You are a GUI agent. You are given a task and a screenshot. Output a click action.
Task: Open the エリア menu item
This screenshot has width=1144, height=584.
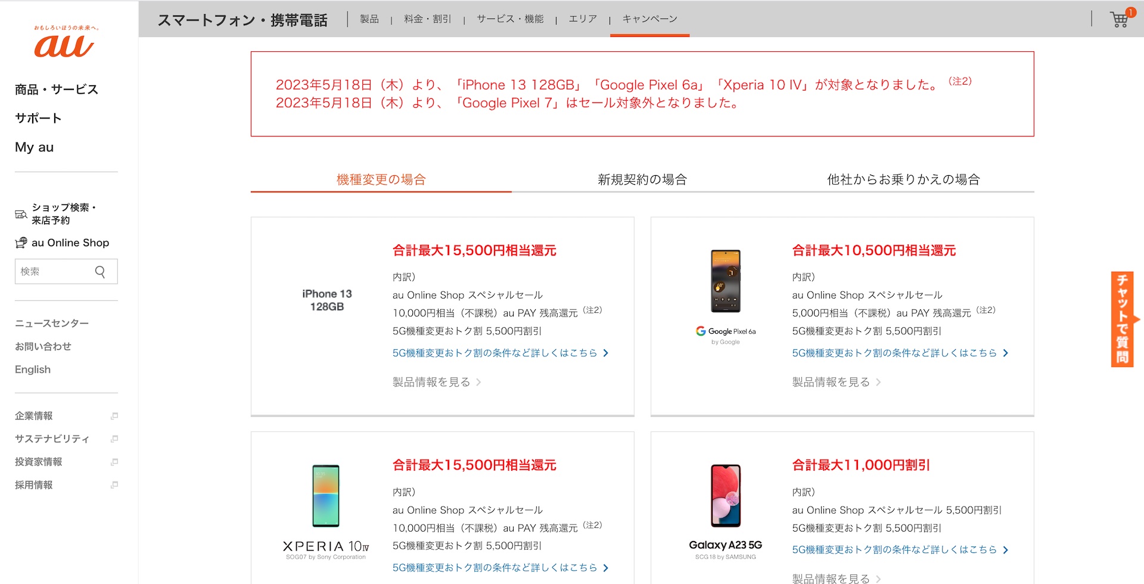pyautogui.click(x=583, y=19)
